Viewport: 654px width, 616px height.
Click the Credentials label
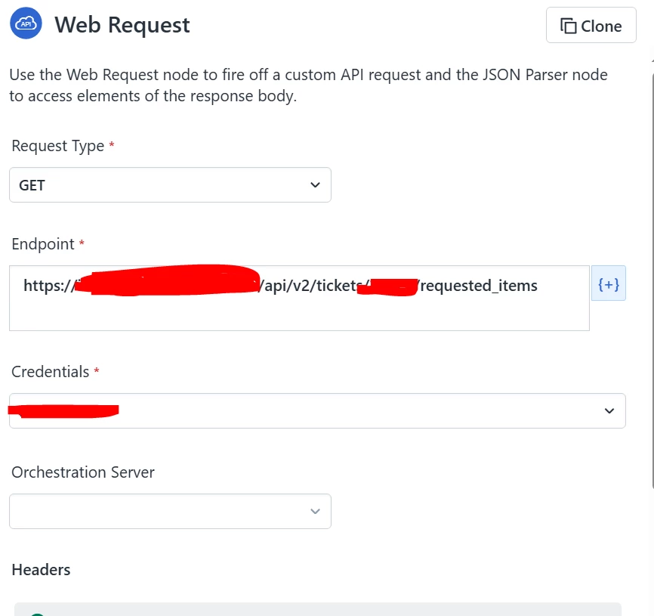(50, 371)
